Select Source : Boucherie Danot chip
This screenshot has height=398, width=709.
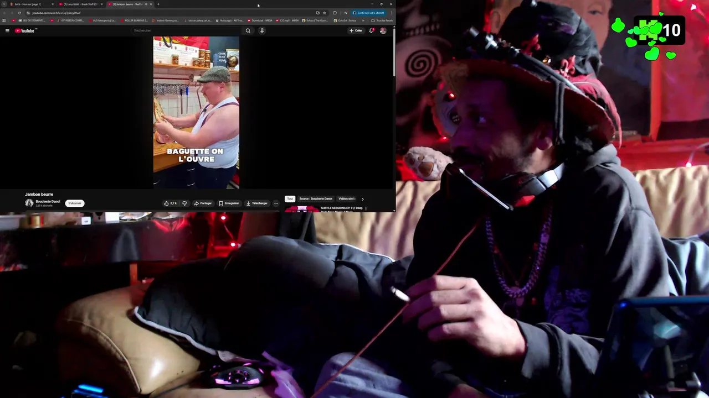coord(316,198)
